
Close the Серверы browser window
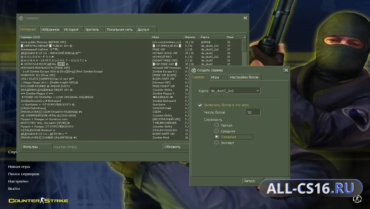[x=245, y=18]
